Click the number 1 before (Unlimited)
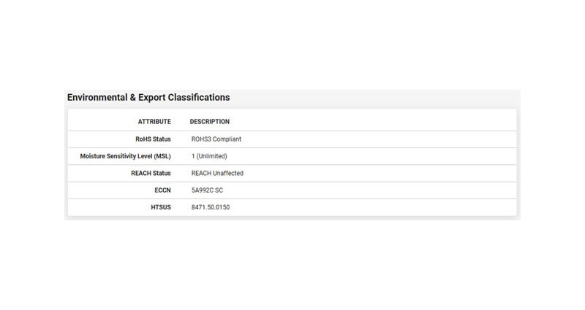585x310 pixels. 193,156
